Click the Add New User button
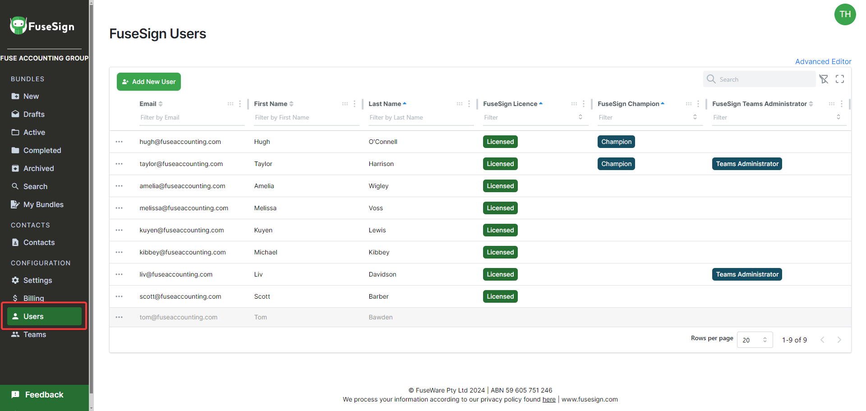Screen dimensions: 866x411 (x=149, y=82)
